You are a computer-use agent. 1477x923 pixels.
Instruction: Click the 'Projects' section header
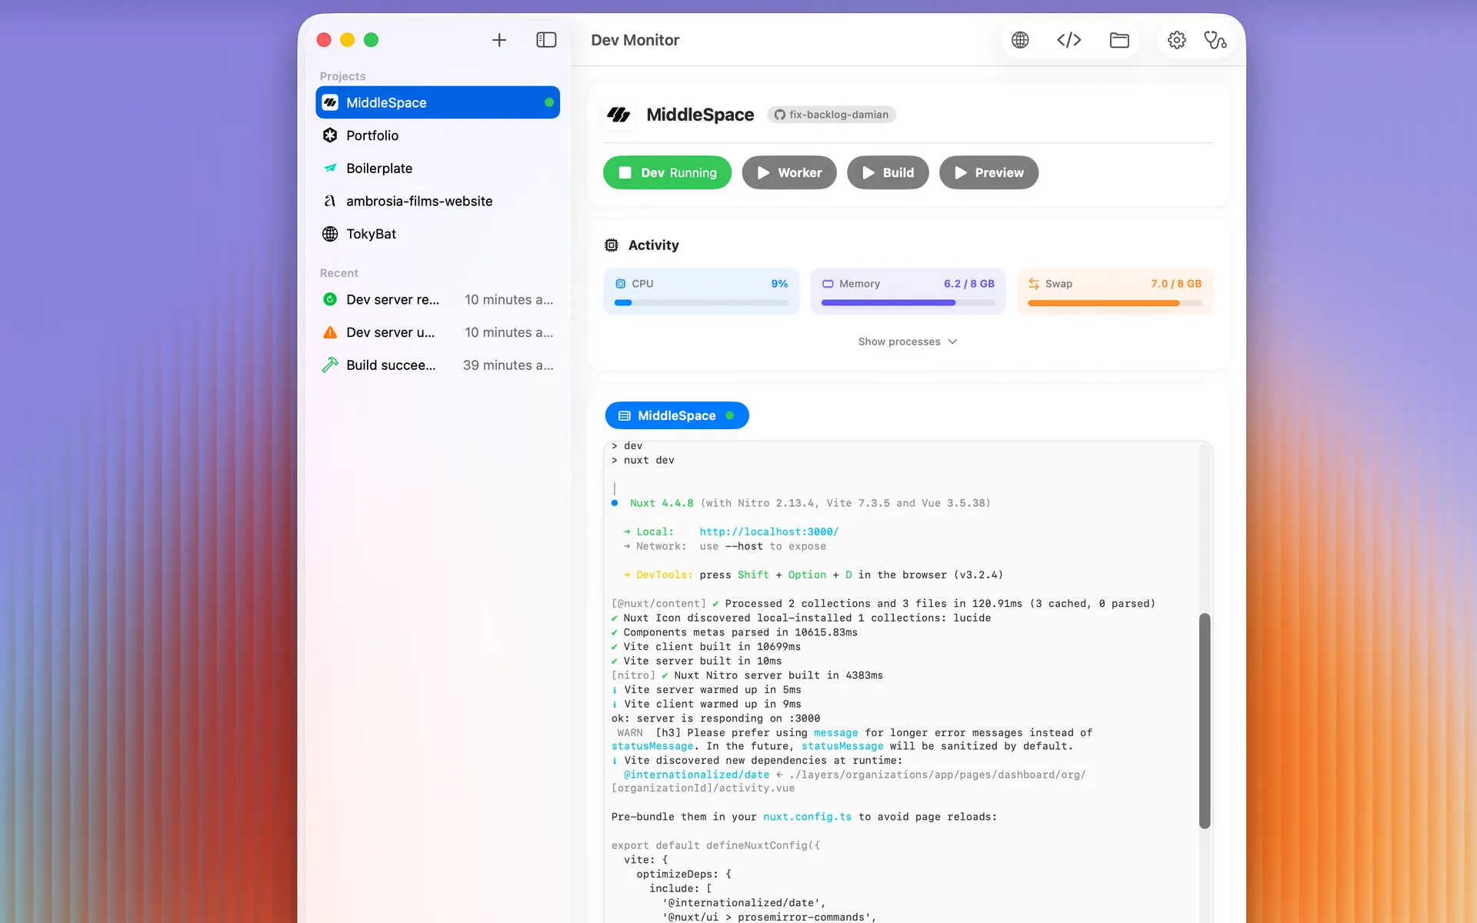coord(342,76)
